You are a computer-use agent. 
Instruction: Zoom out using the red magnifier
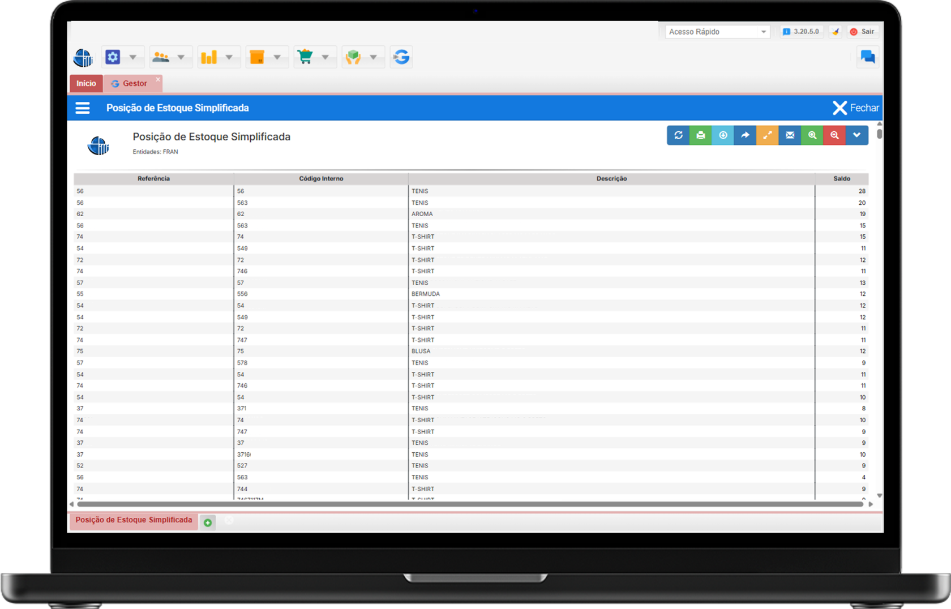click(834, 135)
